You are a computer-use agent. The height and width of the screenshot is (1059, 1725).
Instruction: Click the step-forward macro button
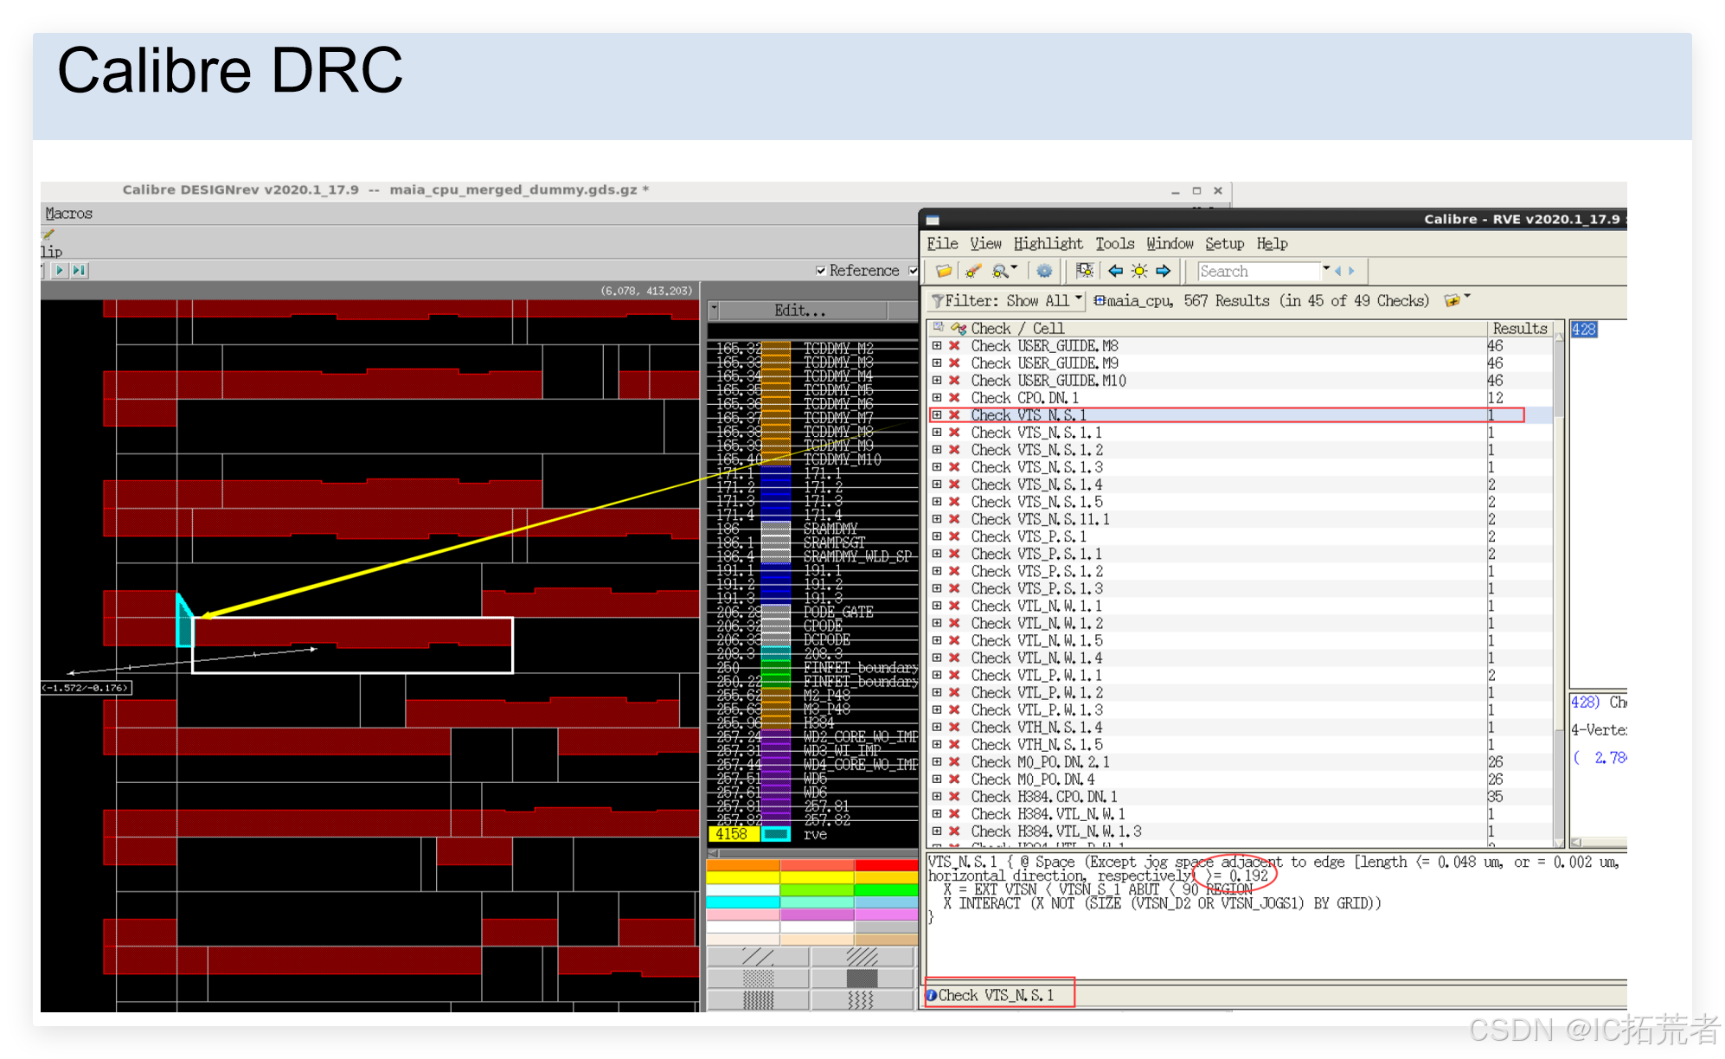79,270
